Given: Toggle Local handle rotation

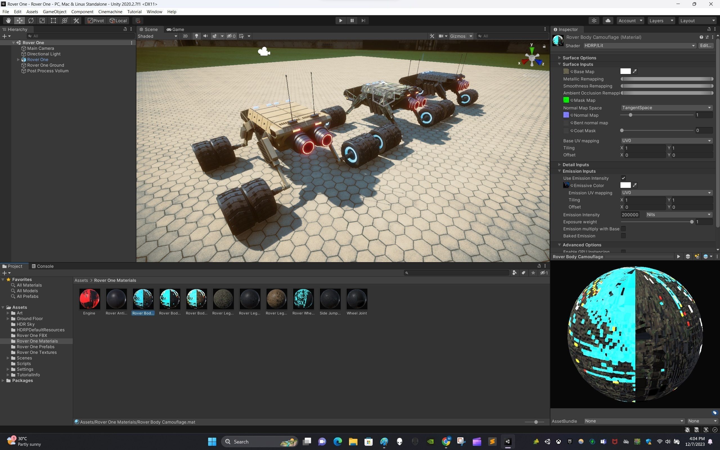Looking at the screenshot, I should [118, 21].
